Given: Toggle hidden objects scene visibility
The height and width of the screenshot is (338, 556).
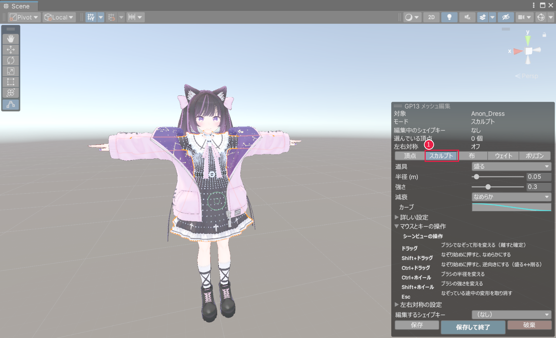Looking at the screenshot, I should click(x=506, y=17).
